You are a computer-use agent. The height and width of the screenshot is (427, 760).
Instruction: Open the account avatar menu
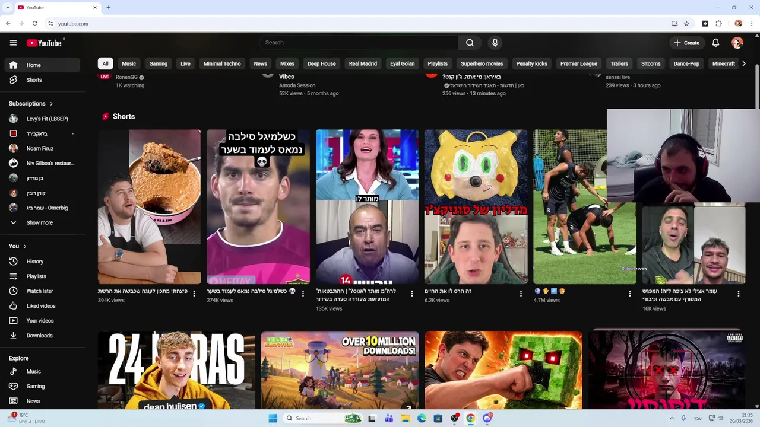point(737,43)
